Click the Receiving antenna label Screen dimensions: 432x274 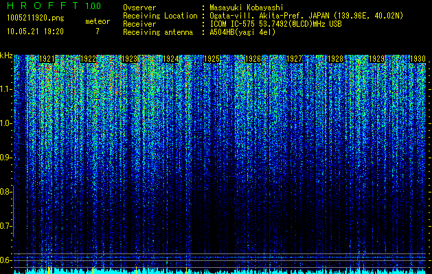[158, 32]
